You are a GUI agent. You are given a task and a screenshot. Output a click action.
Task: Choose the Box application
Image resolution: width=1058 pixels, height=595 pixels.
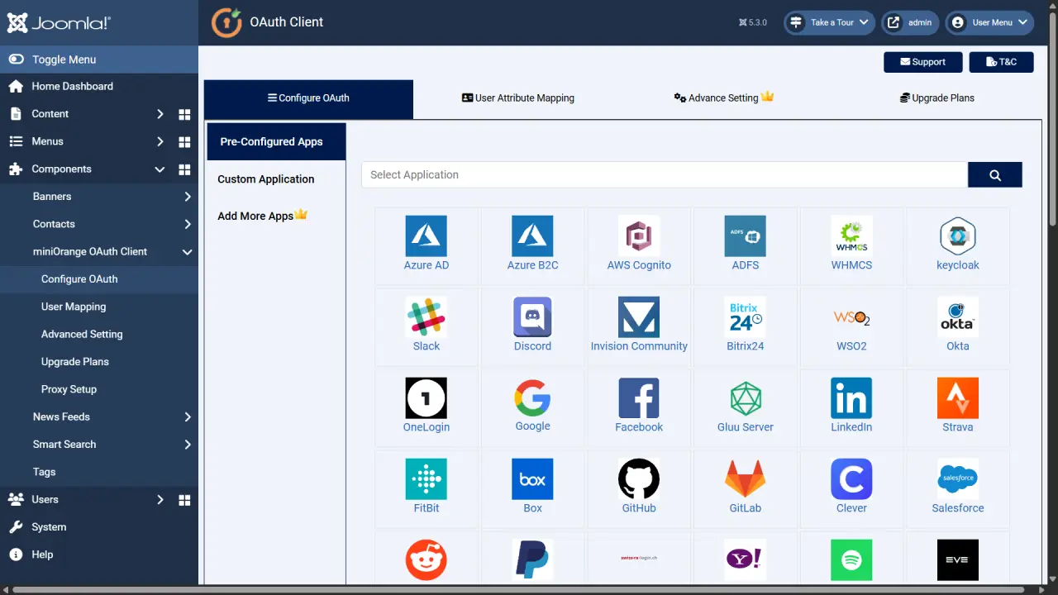pyautogui.click(x=532, y=479)
